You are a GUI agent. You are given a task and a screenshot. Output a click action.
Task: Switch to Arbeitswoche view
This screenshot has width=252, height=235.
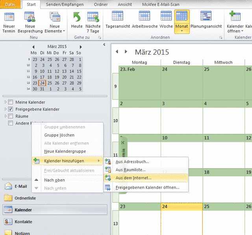(144, 17)
